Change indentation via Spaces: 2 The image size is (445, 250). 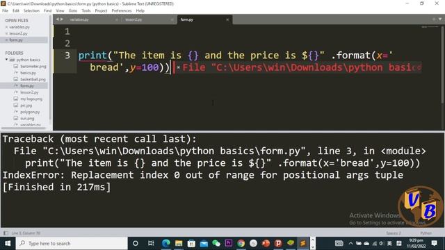(394, 233)
